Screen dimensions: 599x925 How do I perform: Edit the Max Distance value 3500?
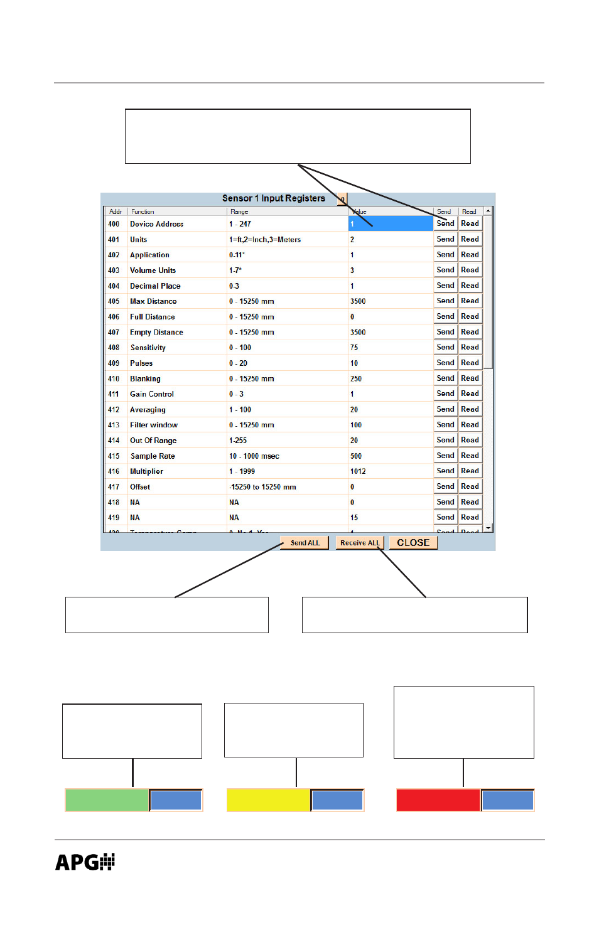click(x=391, y=301)
